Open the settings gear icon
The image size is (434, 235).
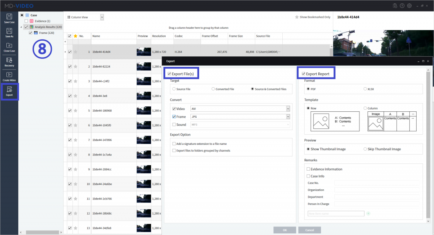pyautogui.click(x=409, y=6)
